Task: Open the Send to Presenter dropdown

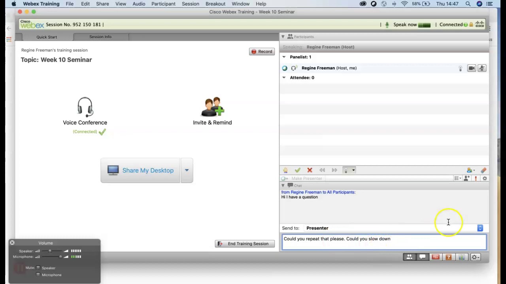Action: [480, 228]
